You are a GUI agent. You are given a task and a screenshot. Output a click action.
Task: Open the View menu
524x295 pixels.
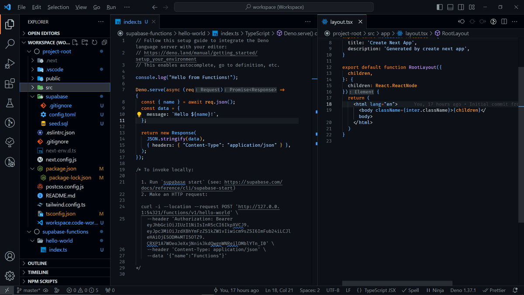pyautogui.click(x=81, y=7)
